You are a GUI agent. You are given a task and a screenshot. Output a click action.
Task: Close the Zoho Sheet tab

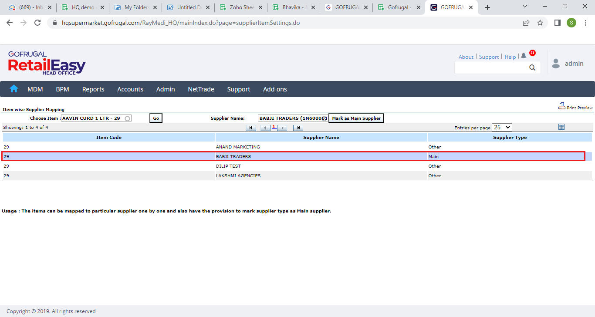260,7
